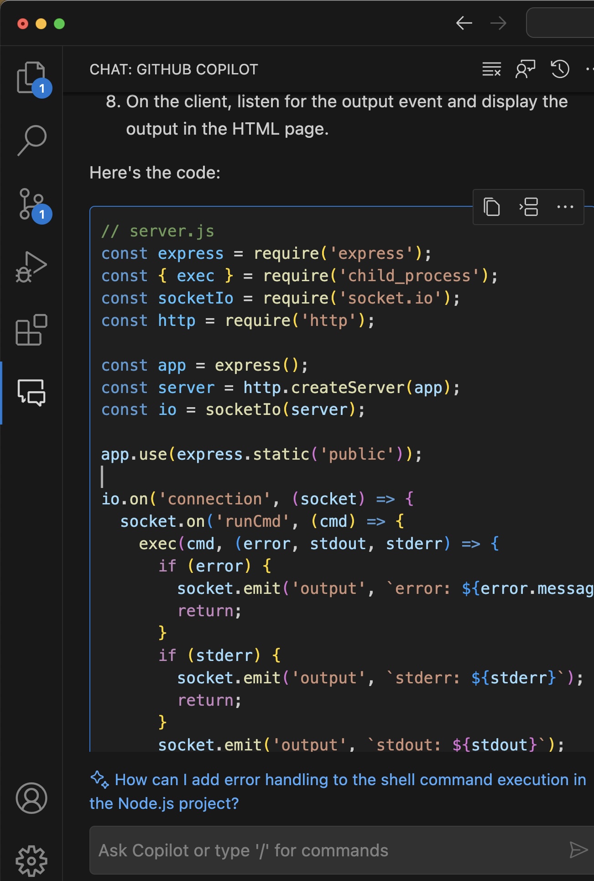Go back in navigation history
The height and width of the screenshot is (881, 594).
464,23
